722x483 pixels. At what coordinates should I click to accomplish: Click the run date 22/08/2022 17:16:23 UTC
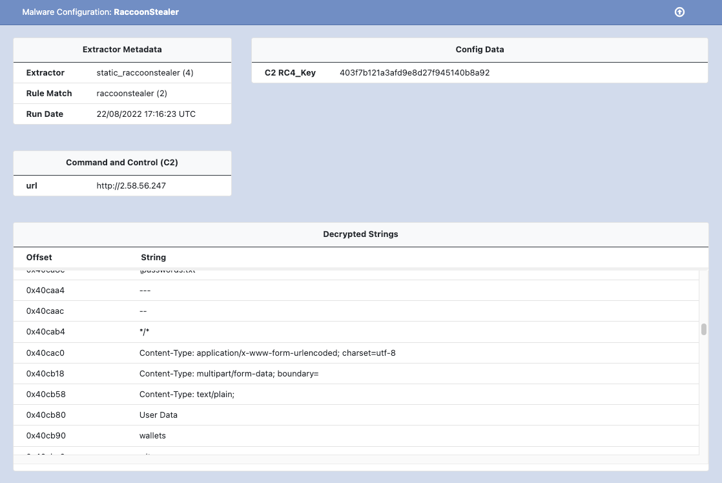[x=146, y=114]
